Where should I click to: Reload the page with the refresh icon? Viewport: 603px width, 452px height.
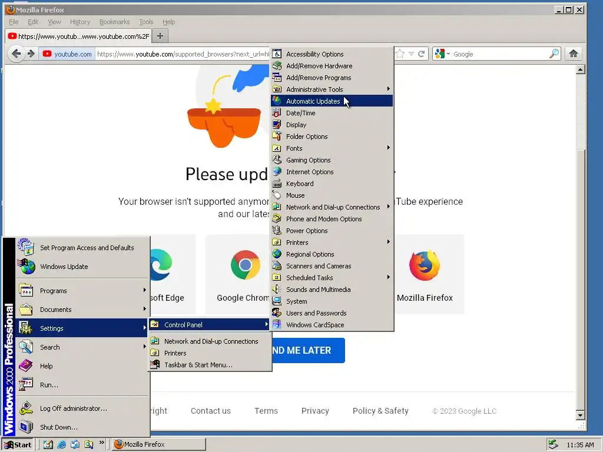pos(422,54)
